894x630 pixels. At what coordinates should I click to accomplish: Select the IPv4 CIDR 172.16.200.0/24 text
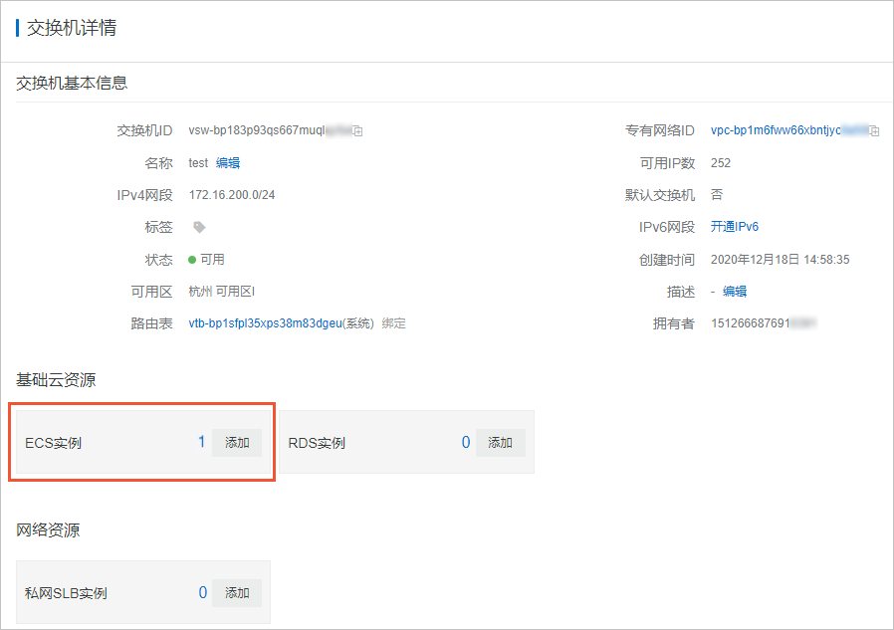click(232, 195)
